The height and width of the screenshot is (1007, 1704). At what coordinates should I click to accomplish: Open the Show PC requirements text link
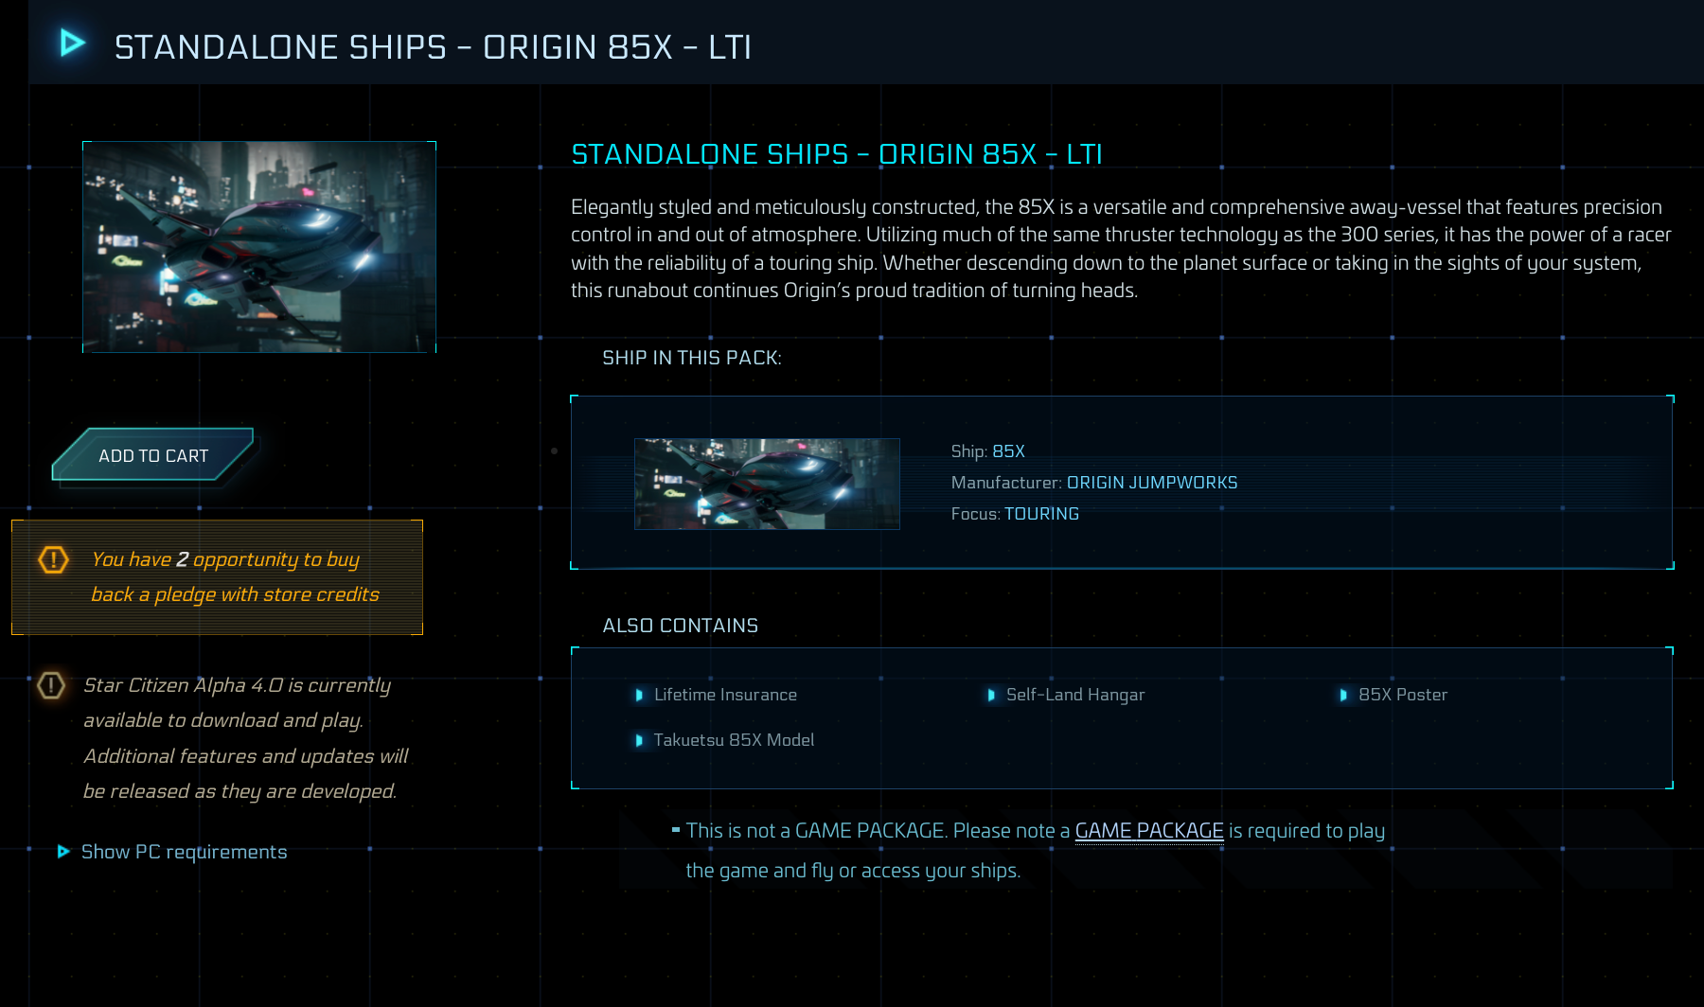(184, 852)
